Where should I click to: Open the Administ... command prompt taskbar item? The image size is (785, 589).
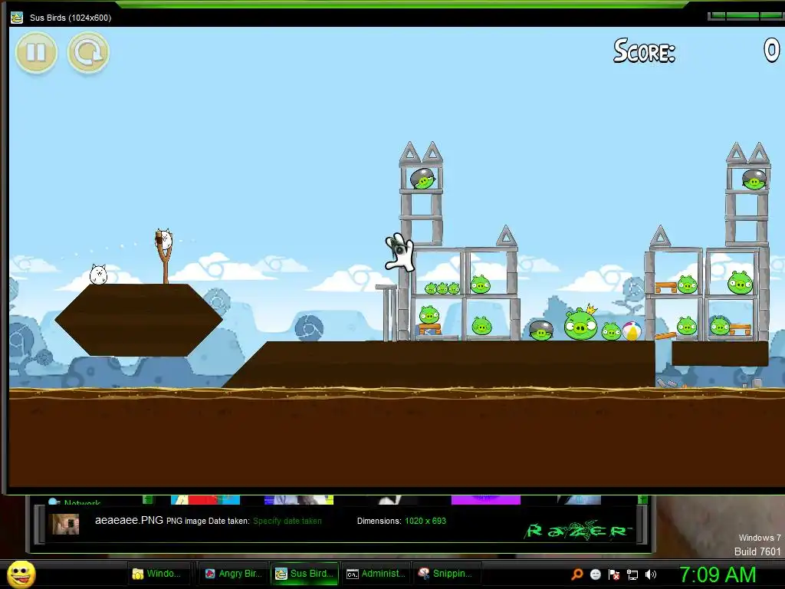376,574
